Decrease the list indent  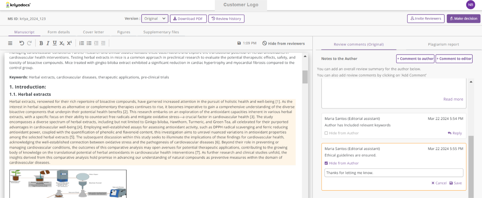coord(103,43)
